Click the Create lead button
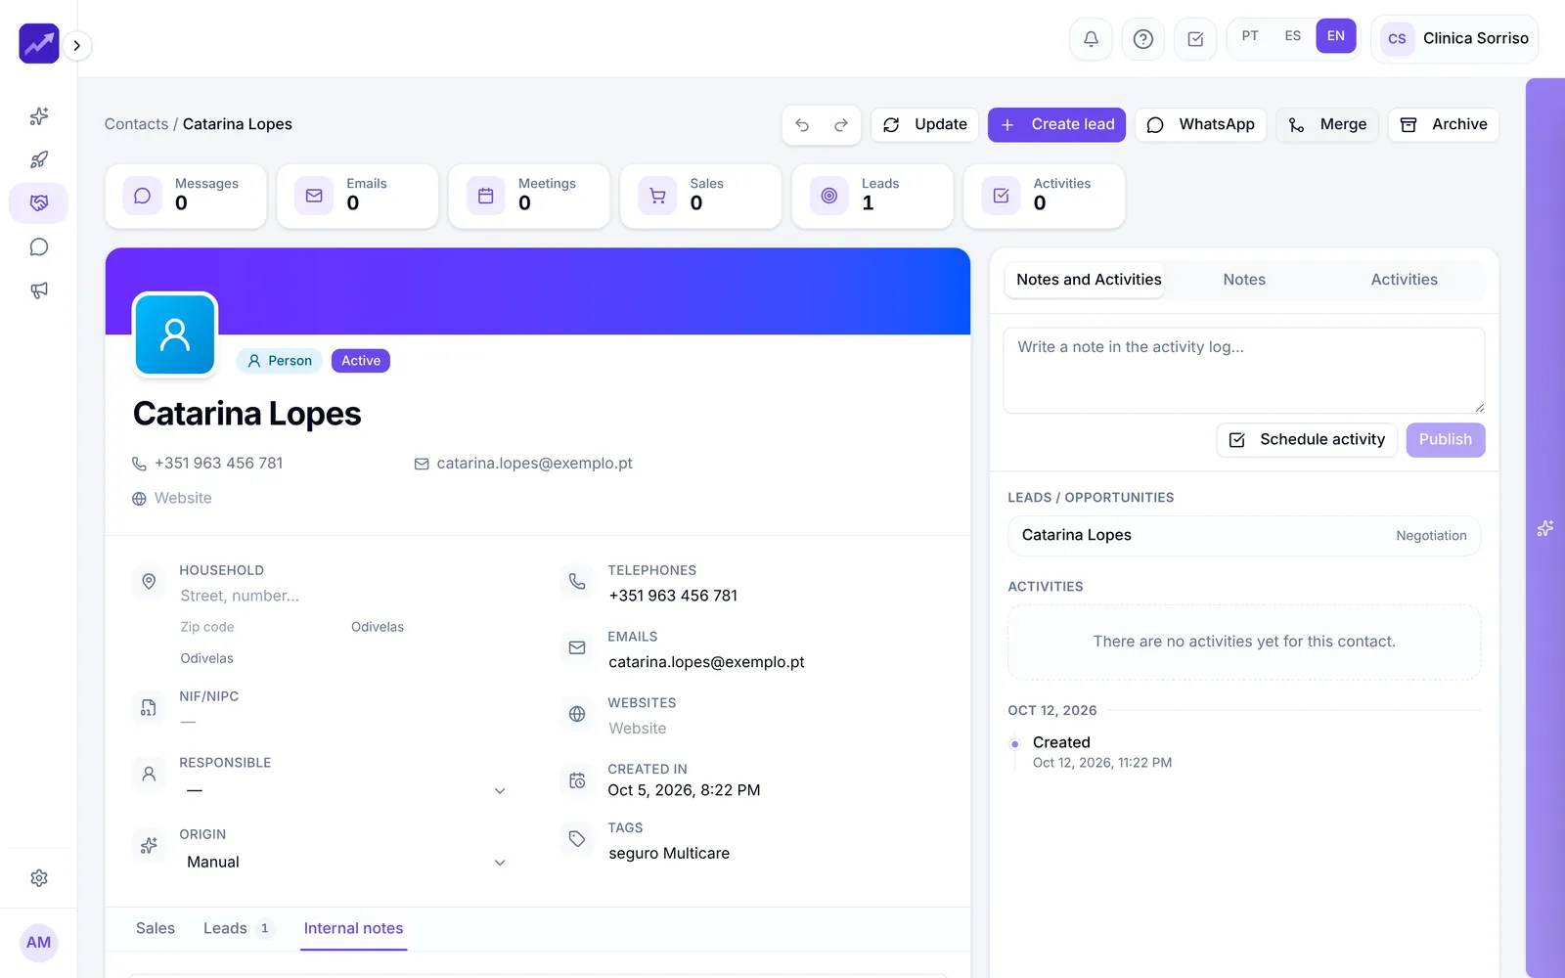 pos(1056,125)
